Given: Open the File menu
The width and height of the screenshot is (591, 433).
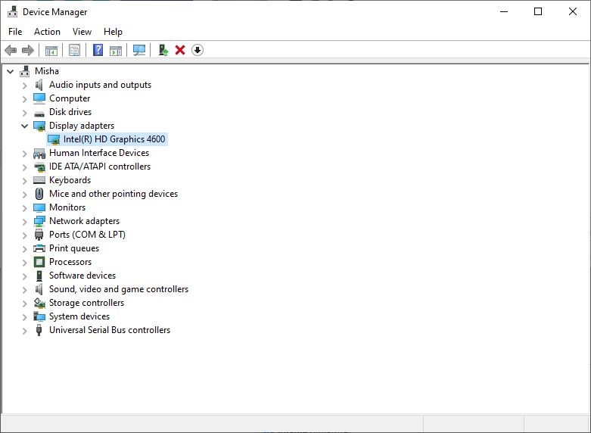Looking at the screenshot, I should pos(15,32).
